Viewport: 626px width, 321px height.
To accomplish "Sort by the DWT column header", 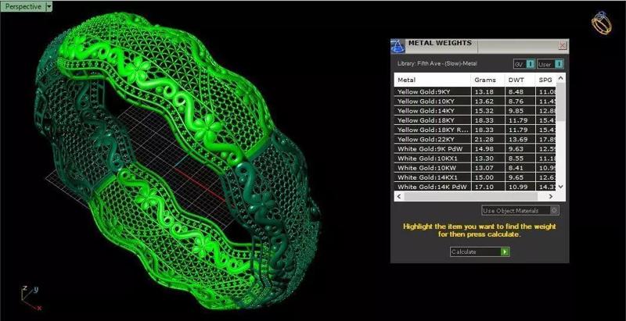I will [520, 80].
